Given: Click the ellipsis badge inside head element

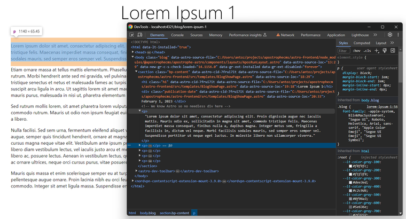Looking at the screenshot, I should 149,52.
